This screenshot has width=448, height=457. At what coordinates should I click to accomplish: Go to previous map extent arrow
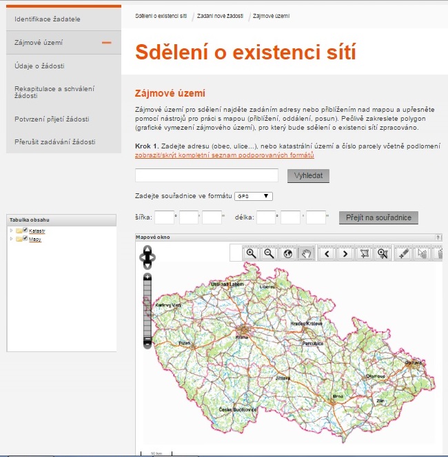(328, 253)
